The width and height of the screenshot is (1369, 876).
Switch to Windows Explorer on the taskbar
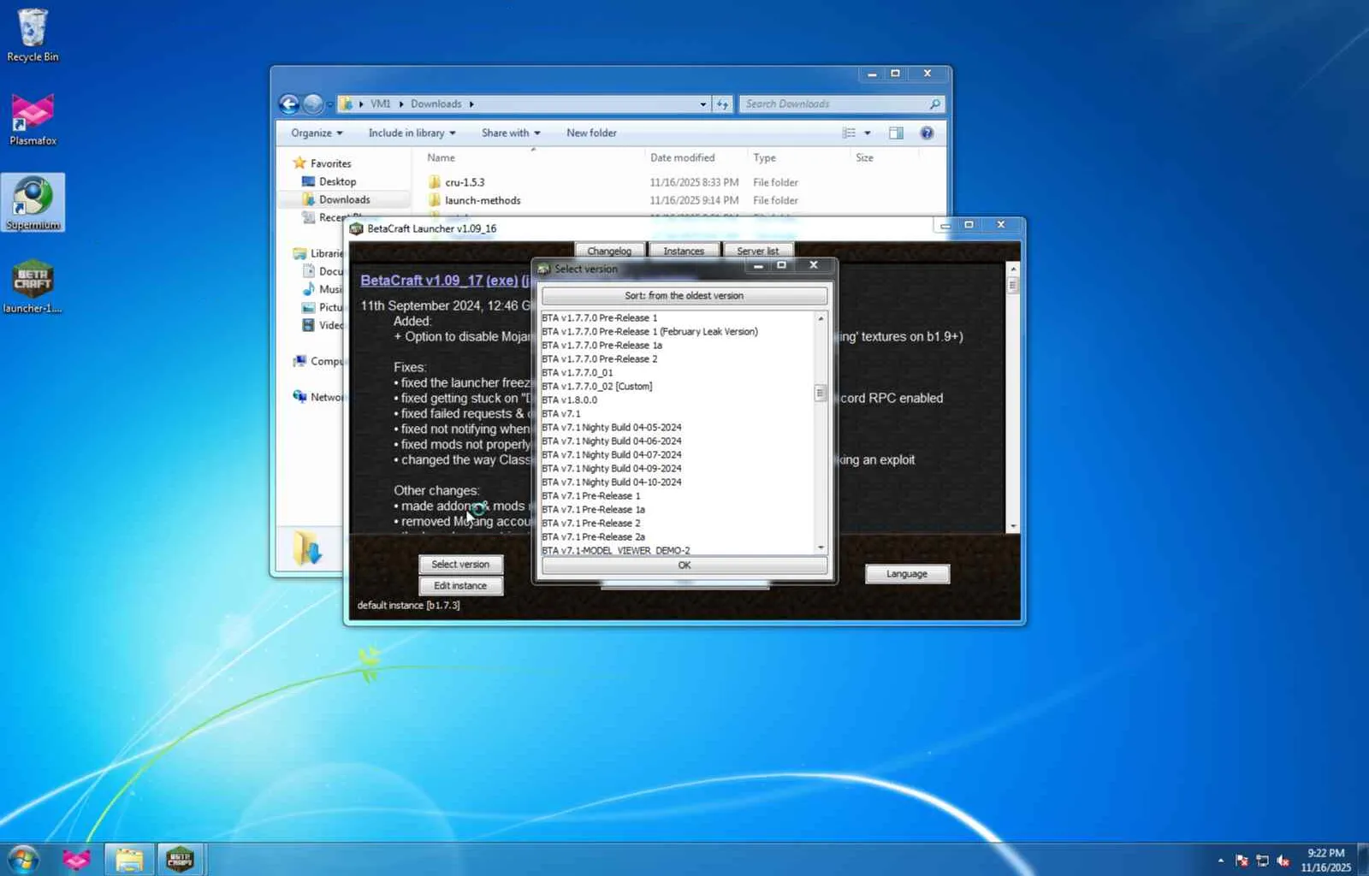coord(129,859)
